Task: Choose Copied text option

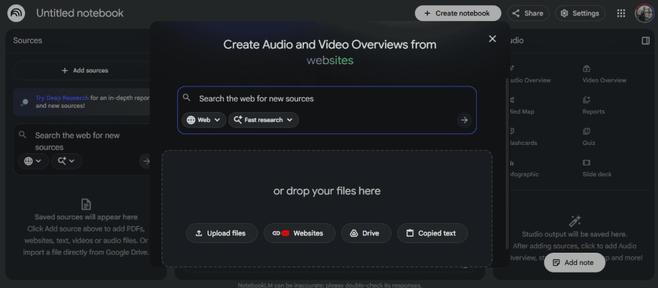Action: [432, 233]
